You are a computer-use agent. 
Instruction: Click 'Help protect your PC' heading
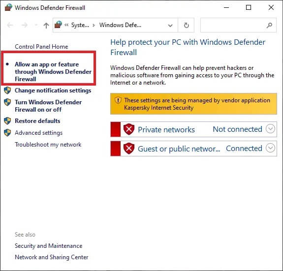(x=188, y=47)
